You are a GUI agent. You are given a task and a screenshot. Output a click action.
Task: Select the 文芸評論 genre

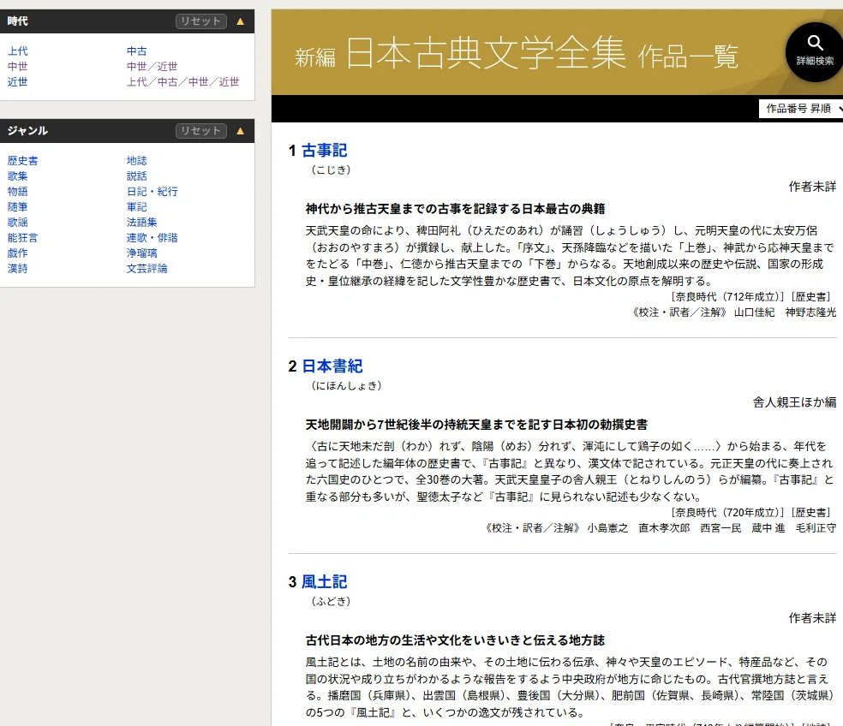pyautogui.click(x=146, y=268)
